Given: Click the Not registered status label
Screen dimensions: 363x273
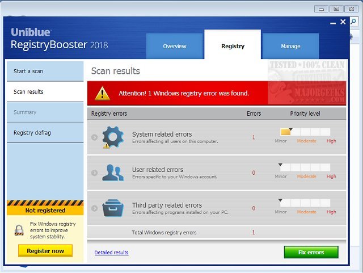Looking at the screenshot, I should 45,211.
